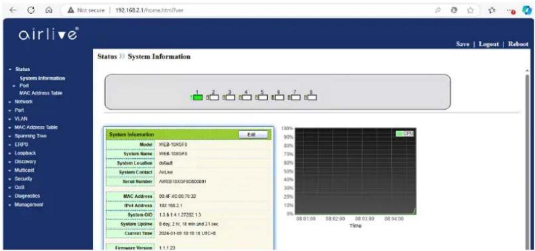Select port 1 green icon
This screenshot has width=535, height=251.
click(x=197, y=97)
